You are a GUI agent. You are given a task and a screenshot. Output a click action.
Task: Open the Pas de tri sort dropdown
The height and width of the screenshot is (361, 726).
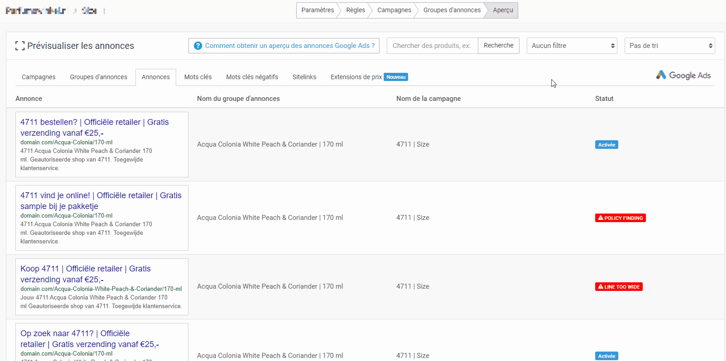(670, 46)
